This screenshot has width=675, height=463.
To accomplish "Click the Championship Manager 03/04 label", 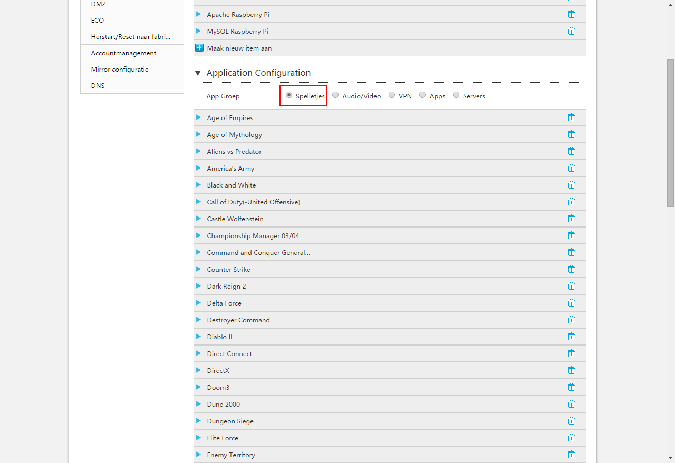I will (x=253, y=236).
